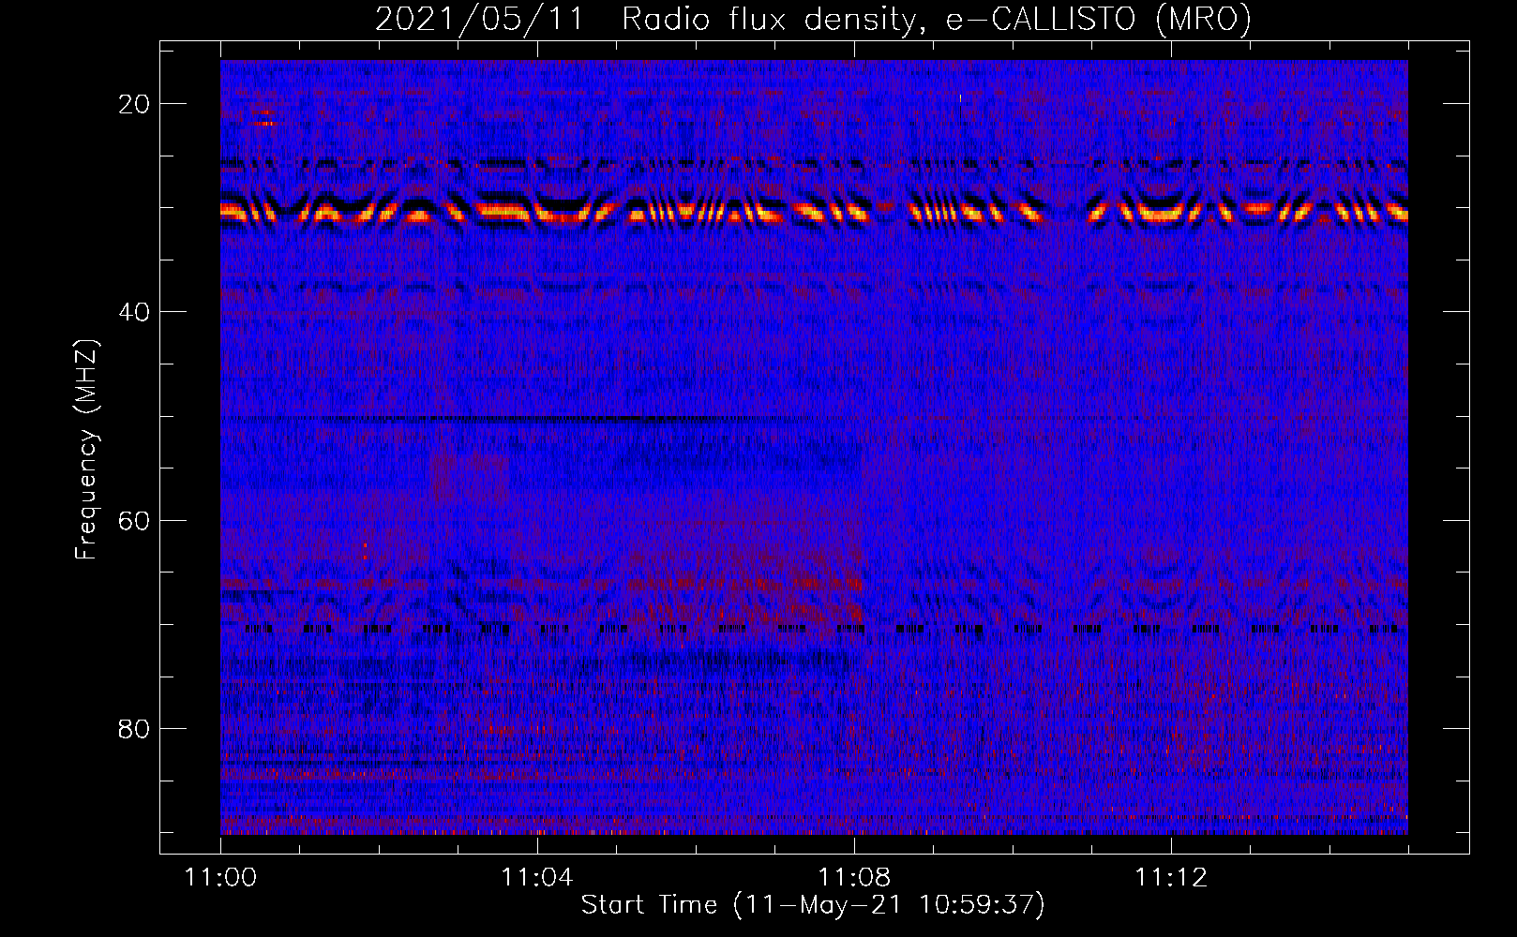This screenshot has height=937, width=1517.
Task: Select the 'Frequency (MHZ)' y-axis label
Action: [86, 449]
